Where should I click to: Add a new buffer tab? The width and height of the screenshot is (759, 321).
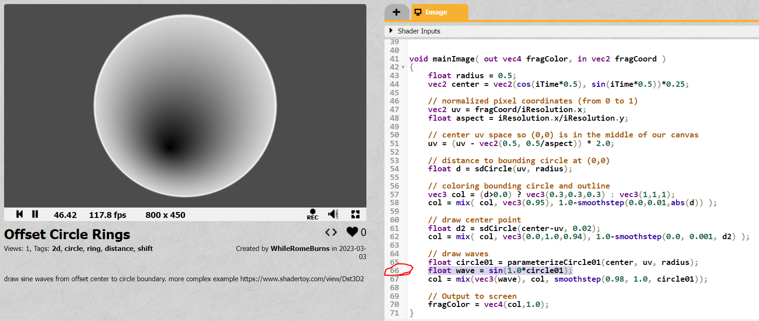tap(397, 12)
